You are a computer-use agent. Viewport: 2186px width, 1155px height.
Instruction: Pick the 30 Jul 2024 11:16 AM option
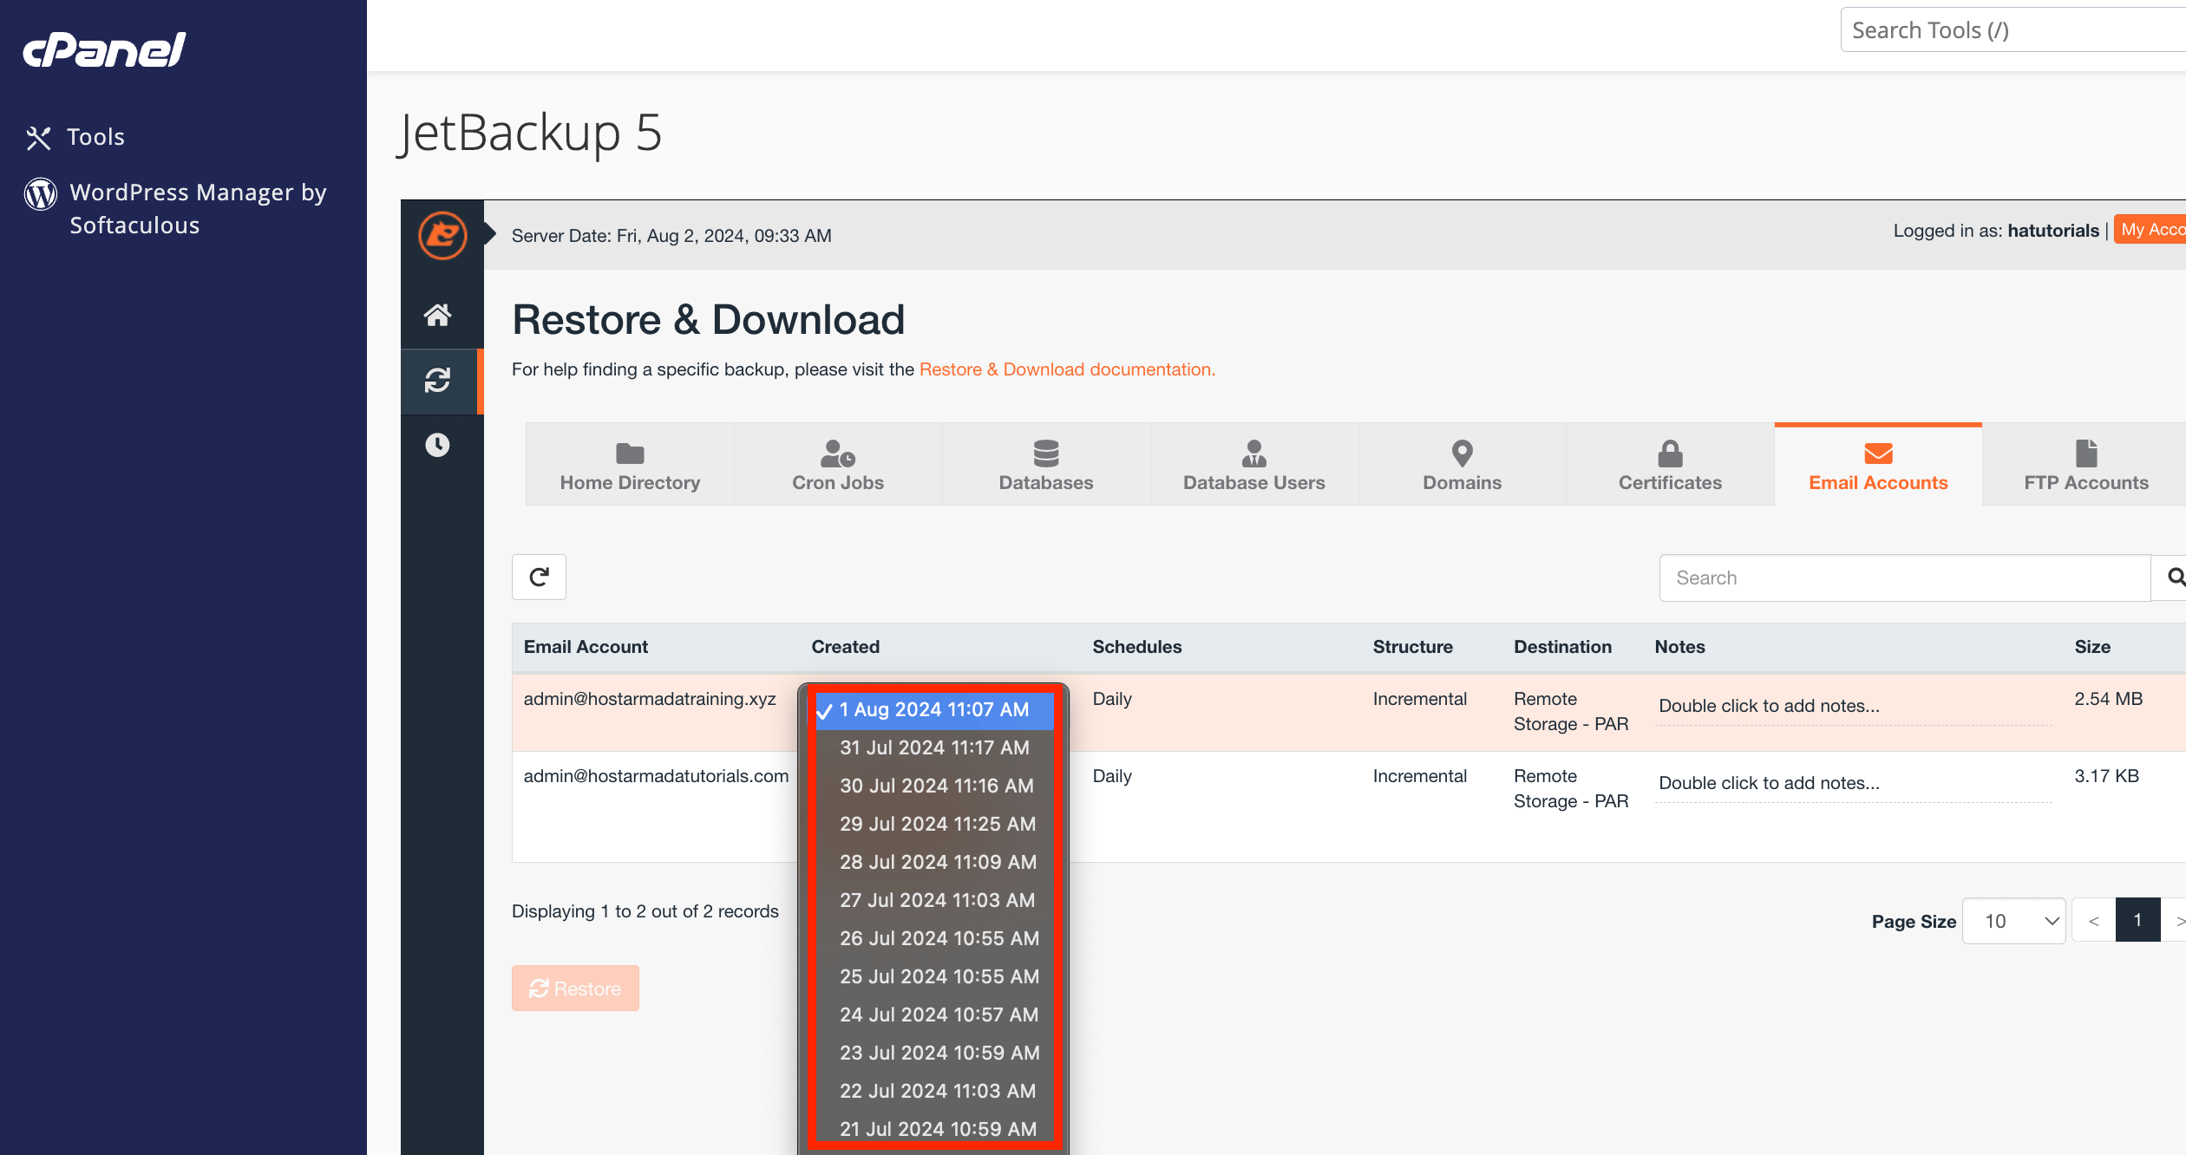(934, 786)
